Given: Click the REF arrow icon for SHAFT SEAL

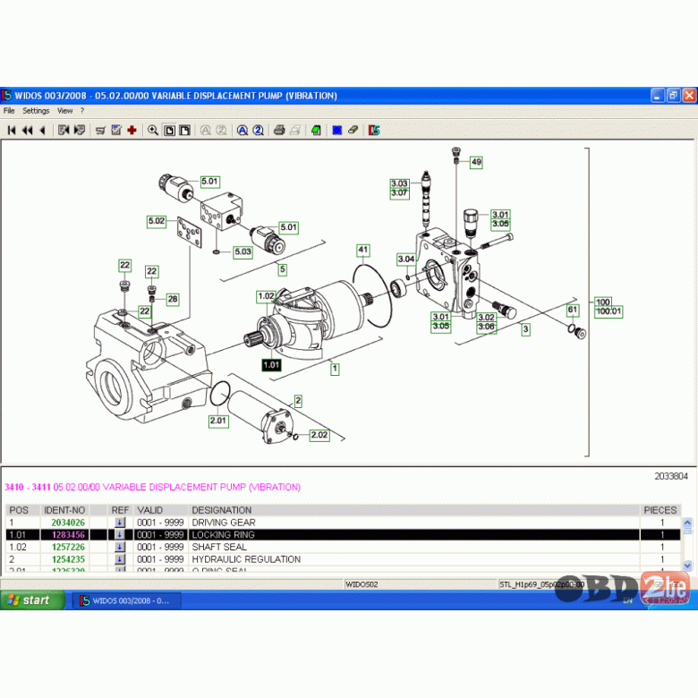Looking at the screenshot, I should coord(120,547).
